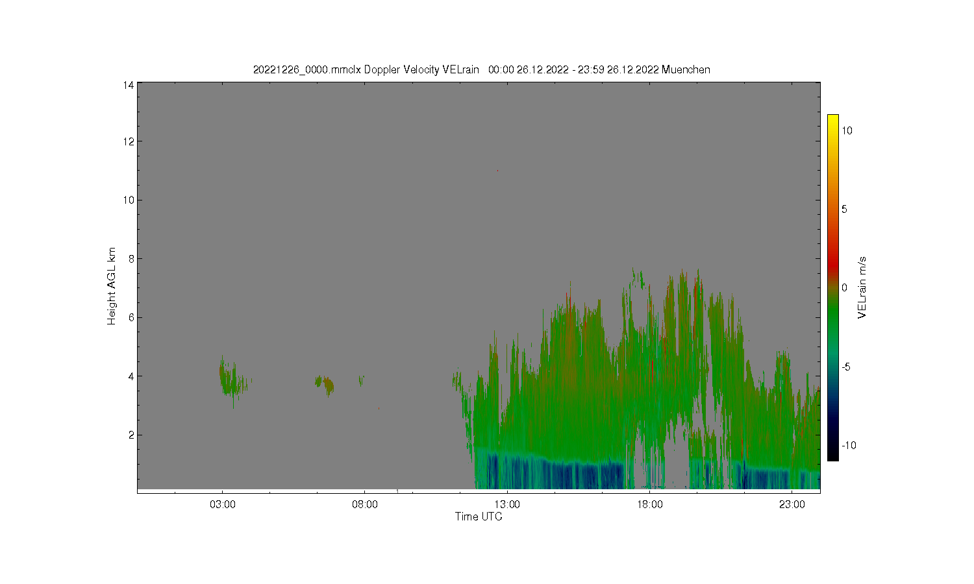Click the 08:00 time tick label
Screen dimensions: 974x584
(364, 504)
